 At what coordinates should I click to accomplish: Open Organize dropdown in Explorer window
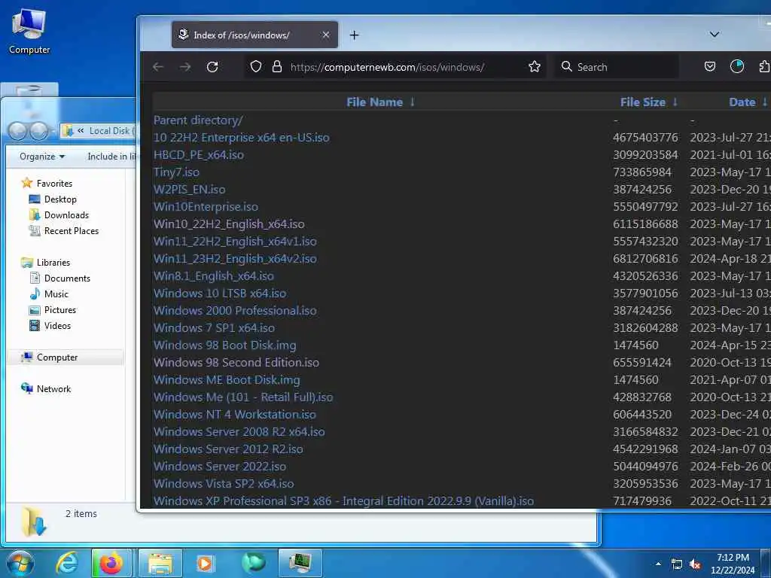click(42, 157)
